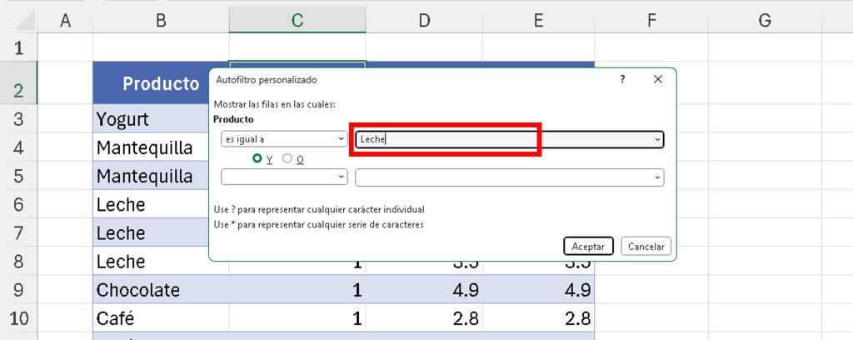Select column A header
Screen dimensions: 853x340
65,20
